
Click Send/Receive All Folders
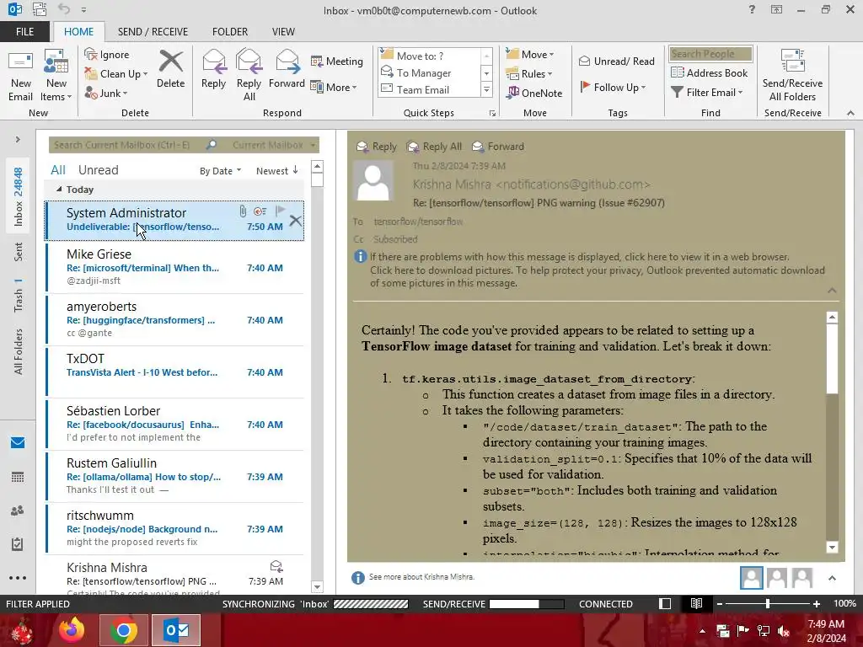(792, 76)
